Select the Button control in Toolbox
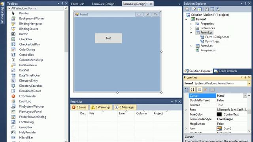The width and height of the screenshot is (253, 142). 24,34
